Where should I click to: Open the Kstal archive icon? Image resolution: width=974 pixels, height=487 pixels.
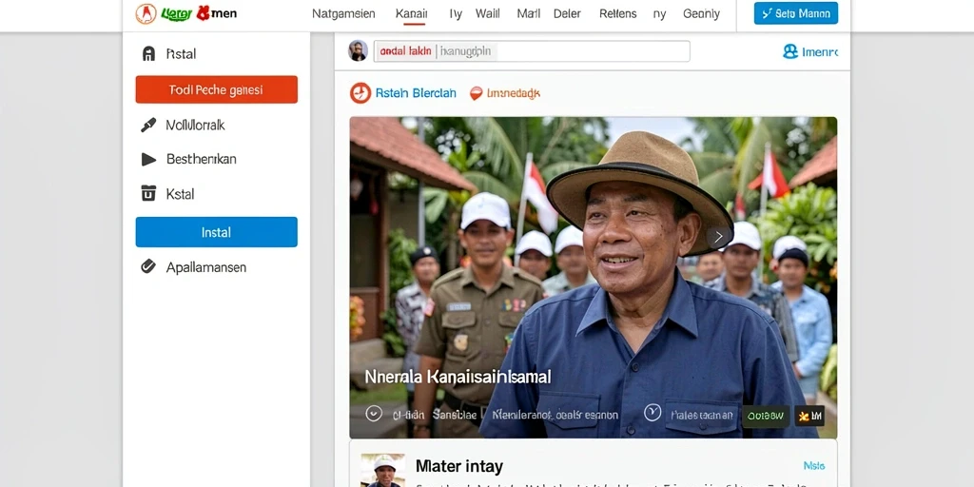click(148, 193)
